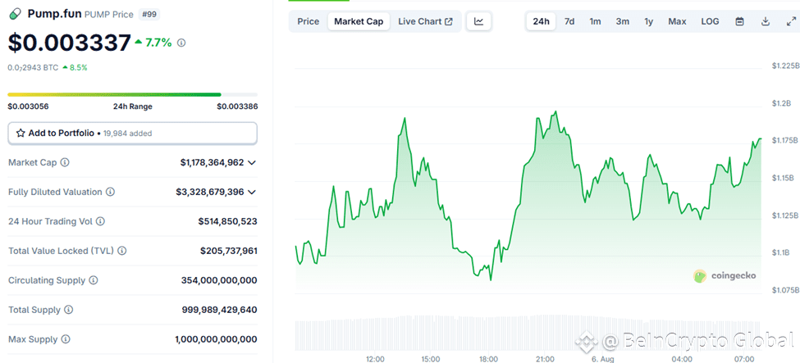The image size is (800, 363).
Task: Click the $1,178,364,962 market cap value
Action: (212, 162)
